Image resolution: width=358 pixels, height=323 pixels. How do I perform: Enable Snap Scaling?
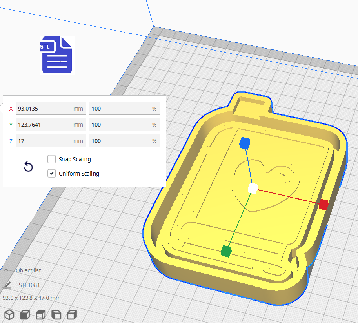(x=51, y=159)
